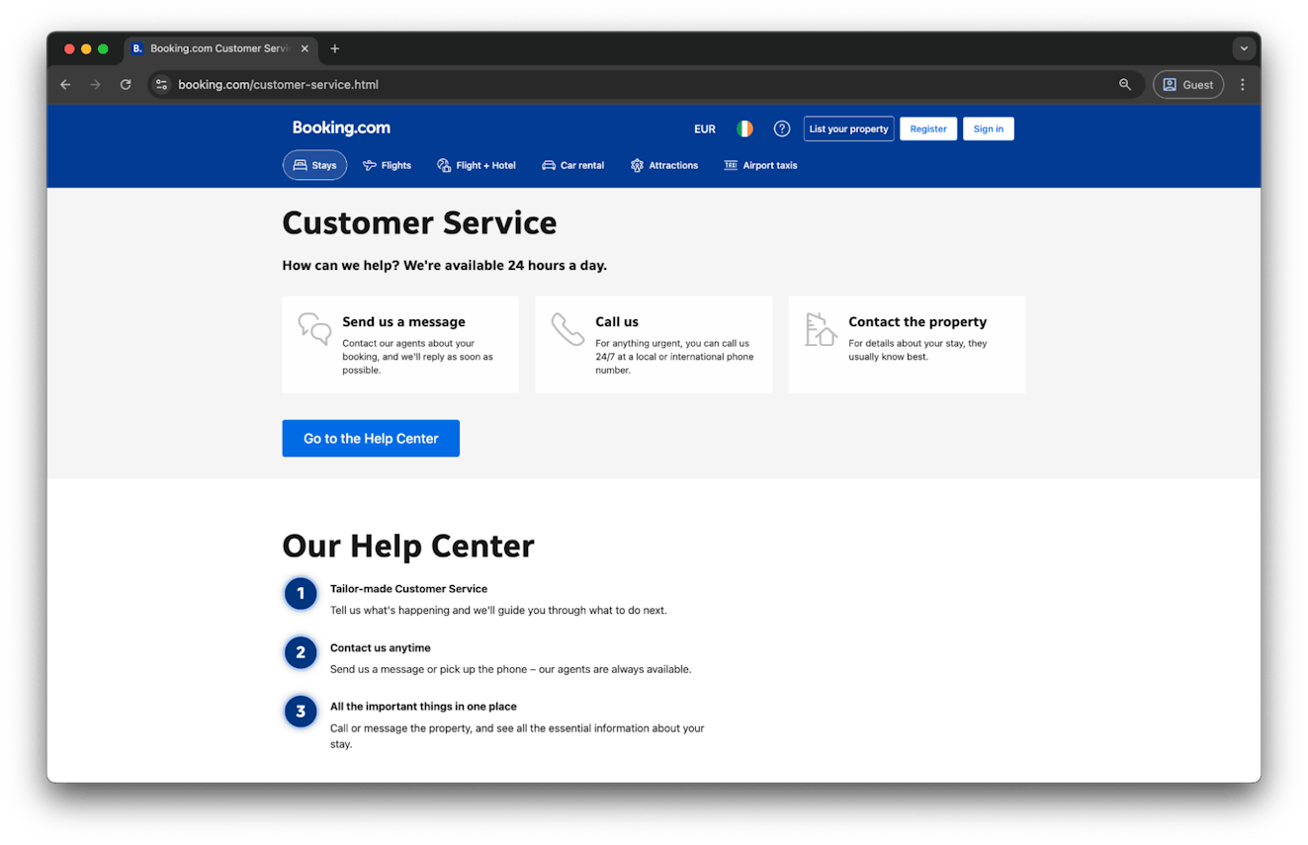1308x845 pixels.
Task: Click the Tailor-made Customer Service text
Action: point(408,589)
